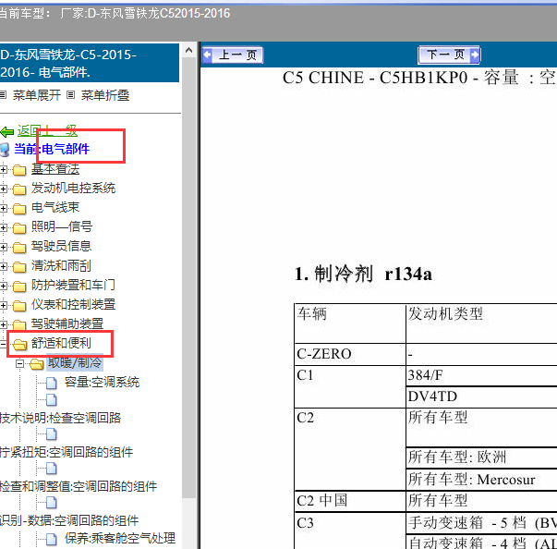557x549 pixels.
Task: Expand the 防护装置和车门 folder node
Action: click(x=3, y=286)
